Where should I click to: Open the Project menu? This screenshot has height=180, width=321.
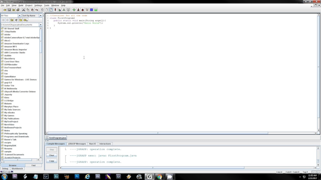pos(29,5)
